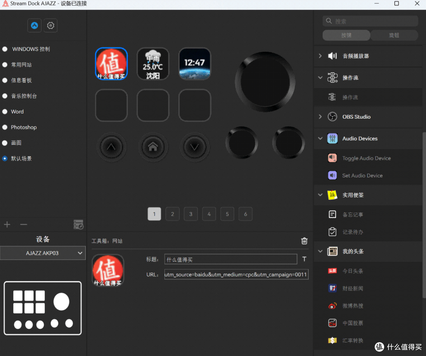Collapse Audio Devices category
Image resolution: width=426 pixels, height=356 pixels.
[320, 138]
